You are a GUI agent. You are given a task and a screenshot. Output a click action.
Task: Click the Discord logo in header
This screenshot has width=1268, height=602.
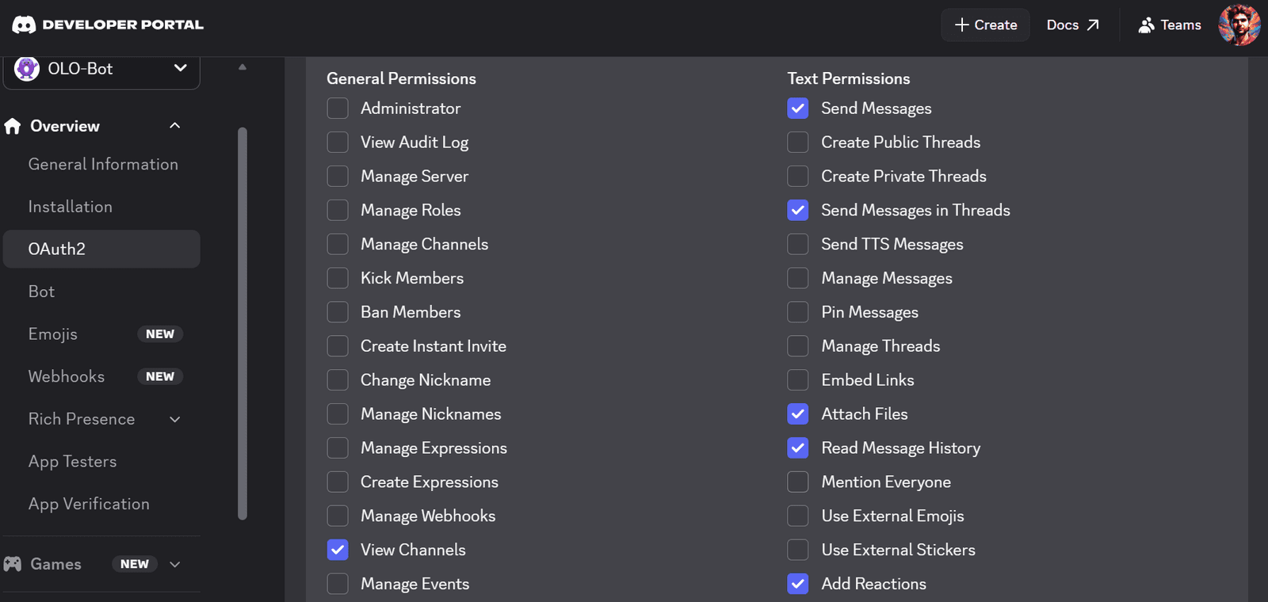click(24, 25)
